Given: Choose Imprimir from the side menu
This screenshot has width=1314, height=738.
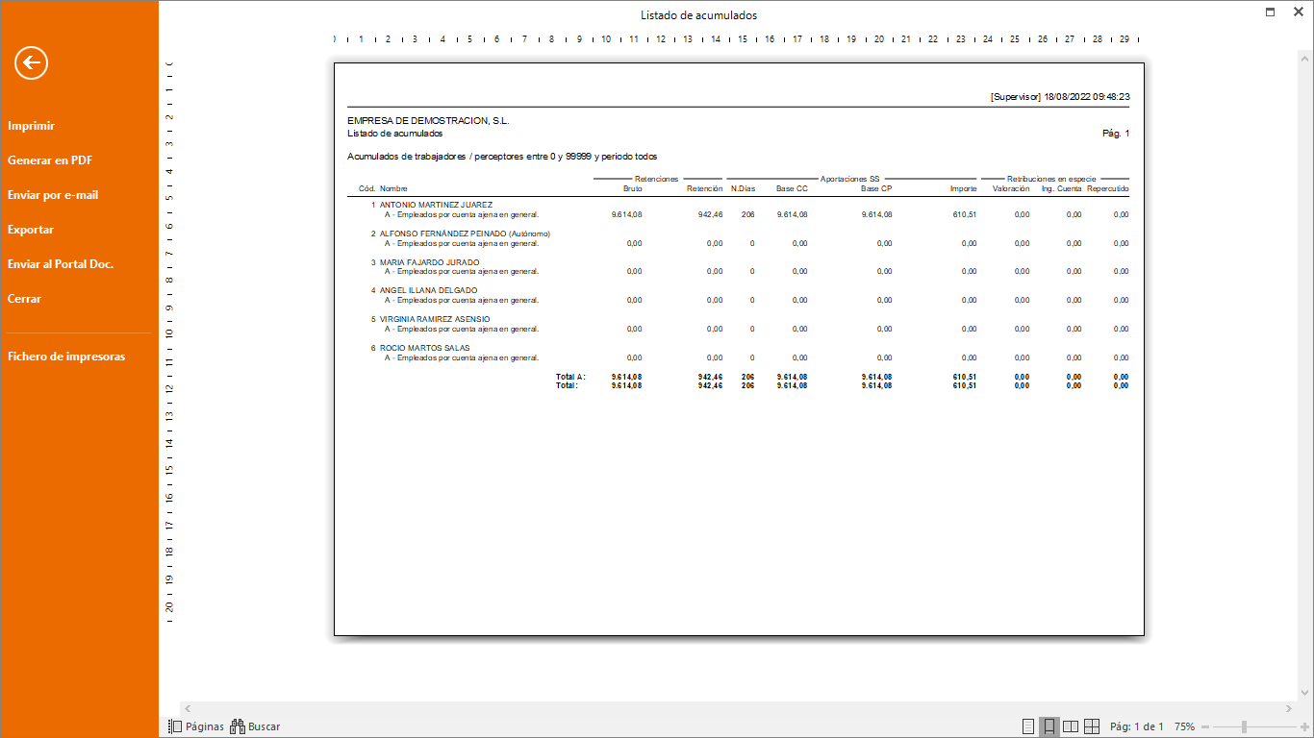Looking at the screenshot, I should (32, 126).
